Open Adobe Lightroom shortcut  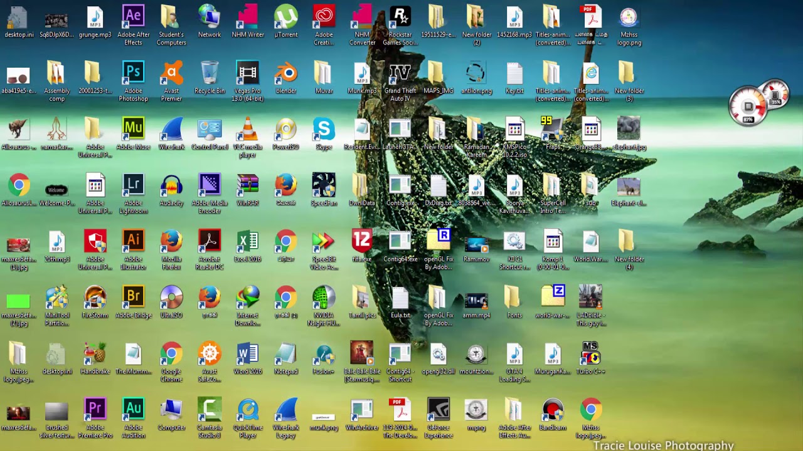[x=133, y=194]
